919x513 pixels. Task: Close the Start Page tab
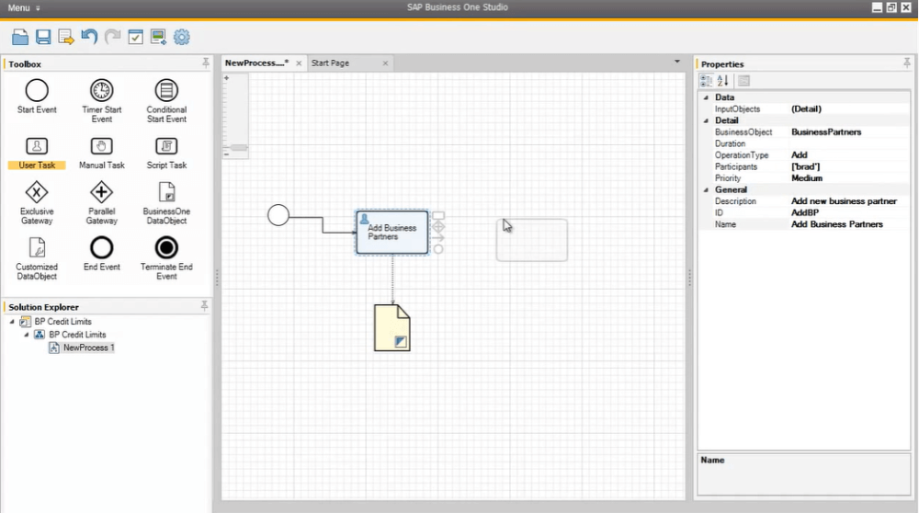[385, 63]
